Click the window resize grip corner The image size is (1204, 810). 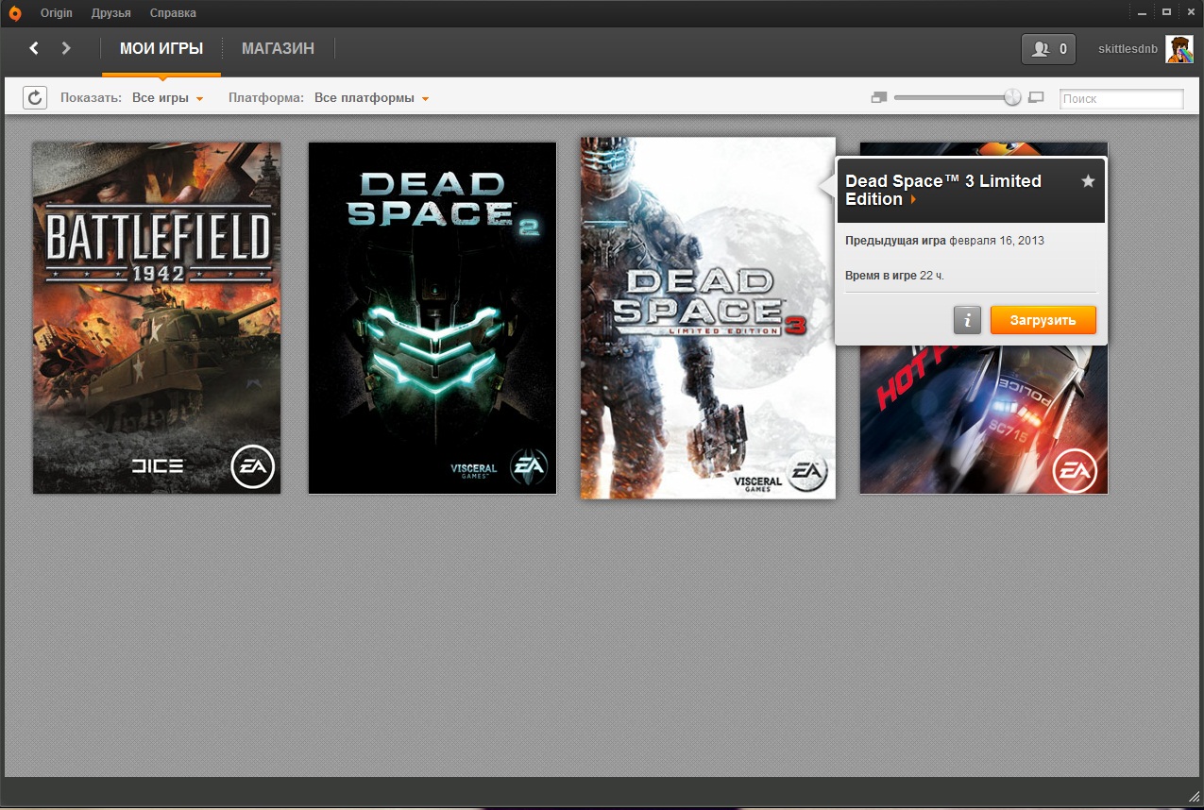pos(1193,798)
